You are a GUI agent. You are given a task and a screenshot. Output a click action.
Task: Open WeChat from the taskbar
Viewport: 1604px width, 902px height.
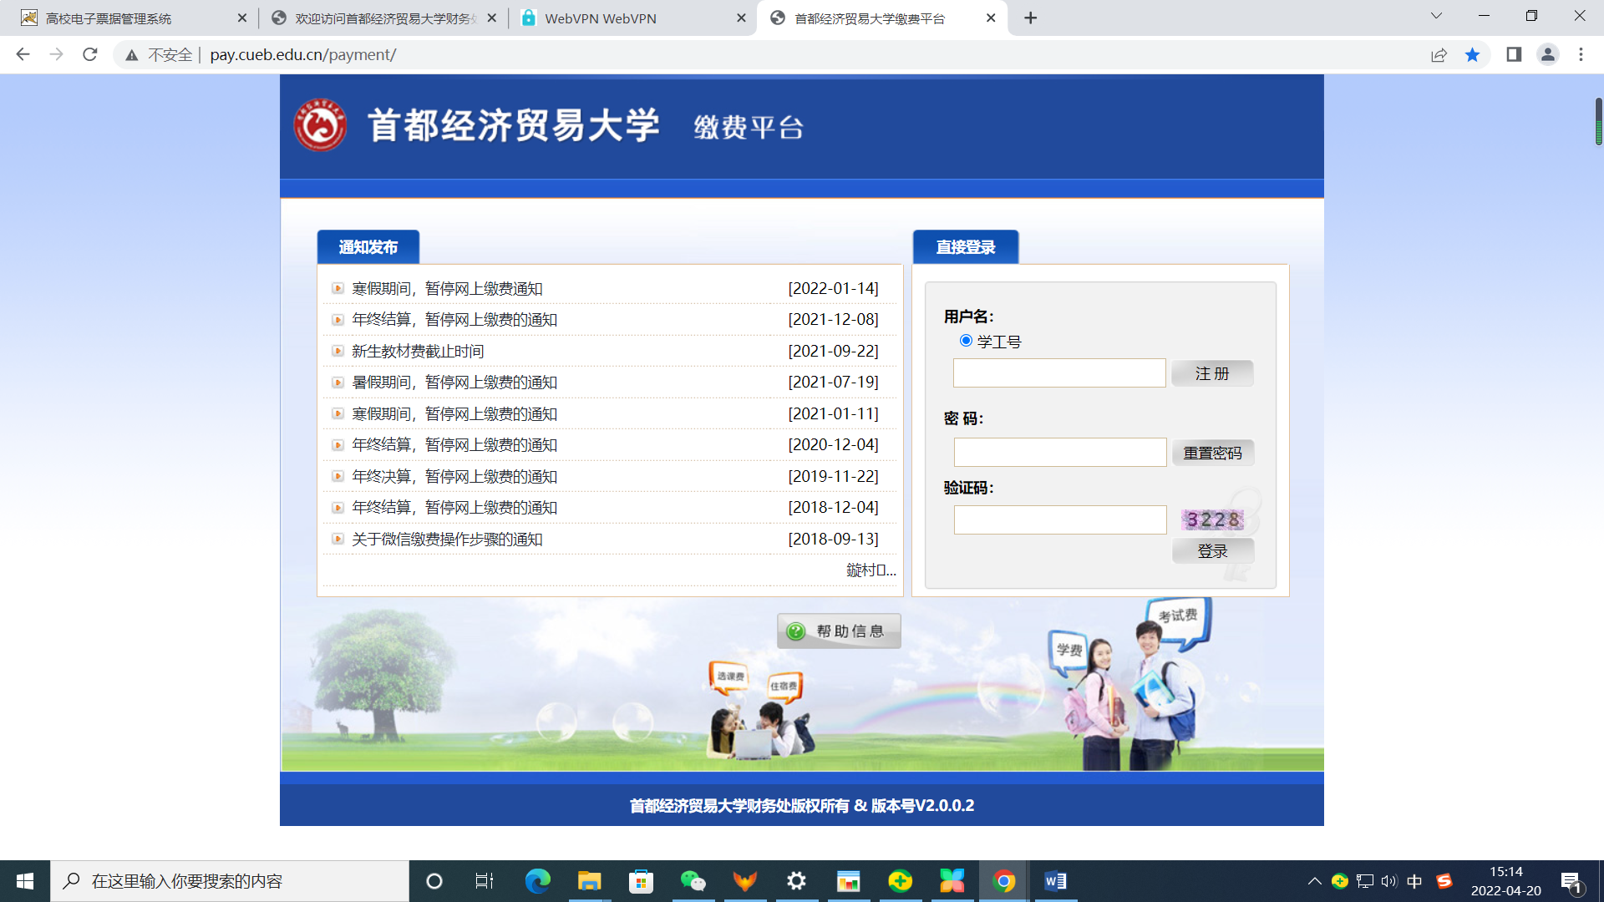pos(693,881)
